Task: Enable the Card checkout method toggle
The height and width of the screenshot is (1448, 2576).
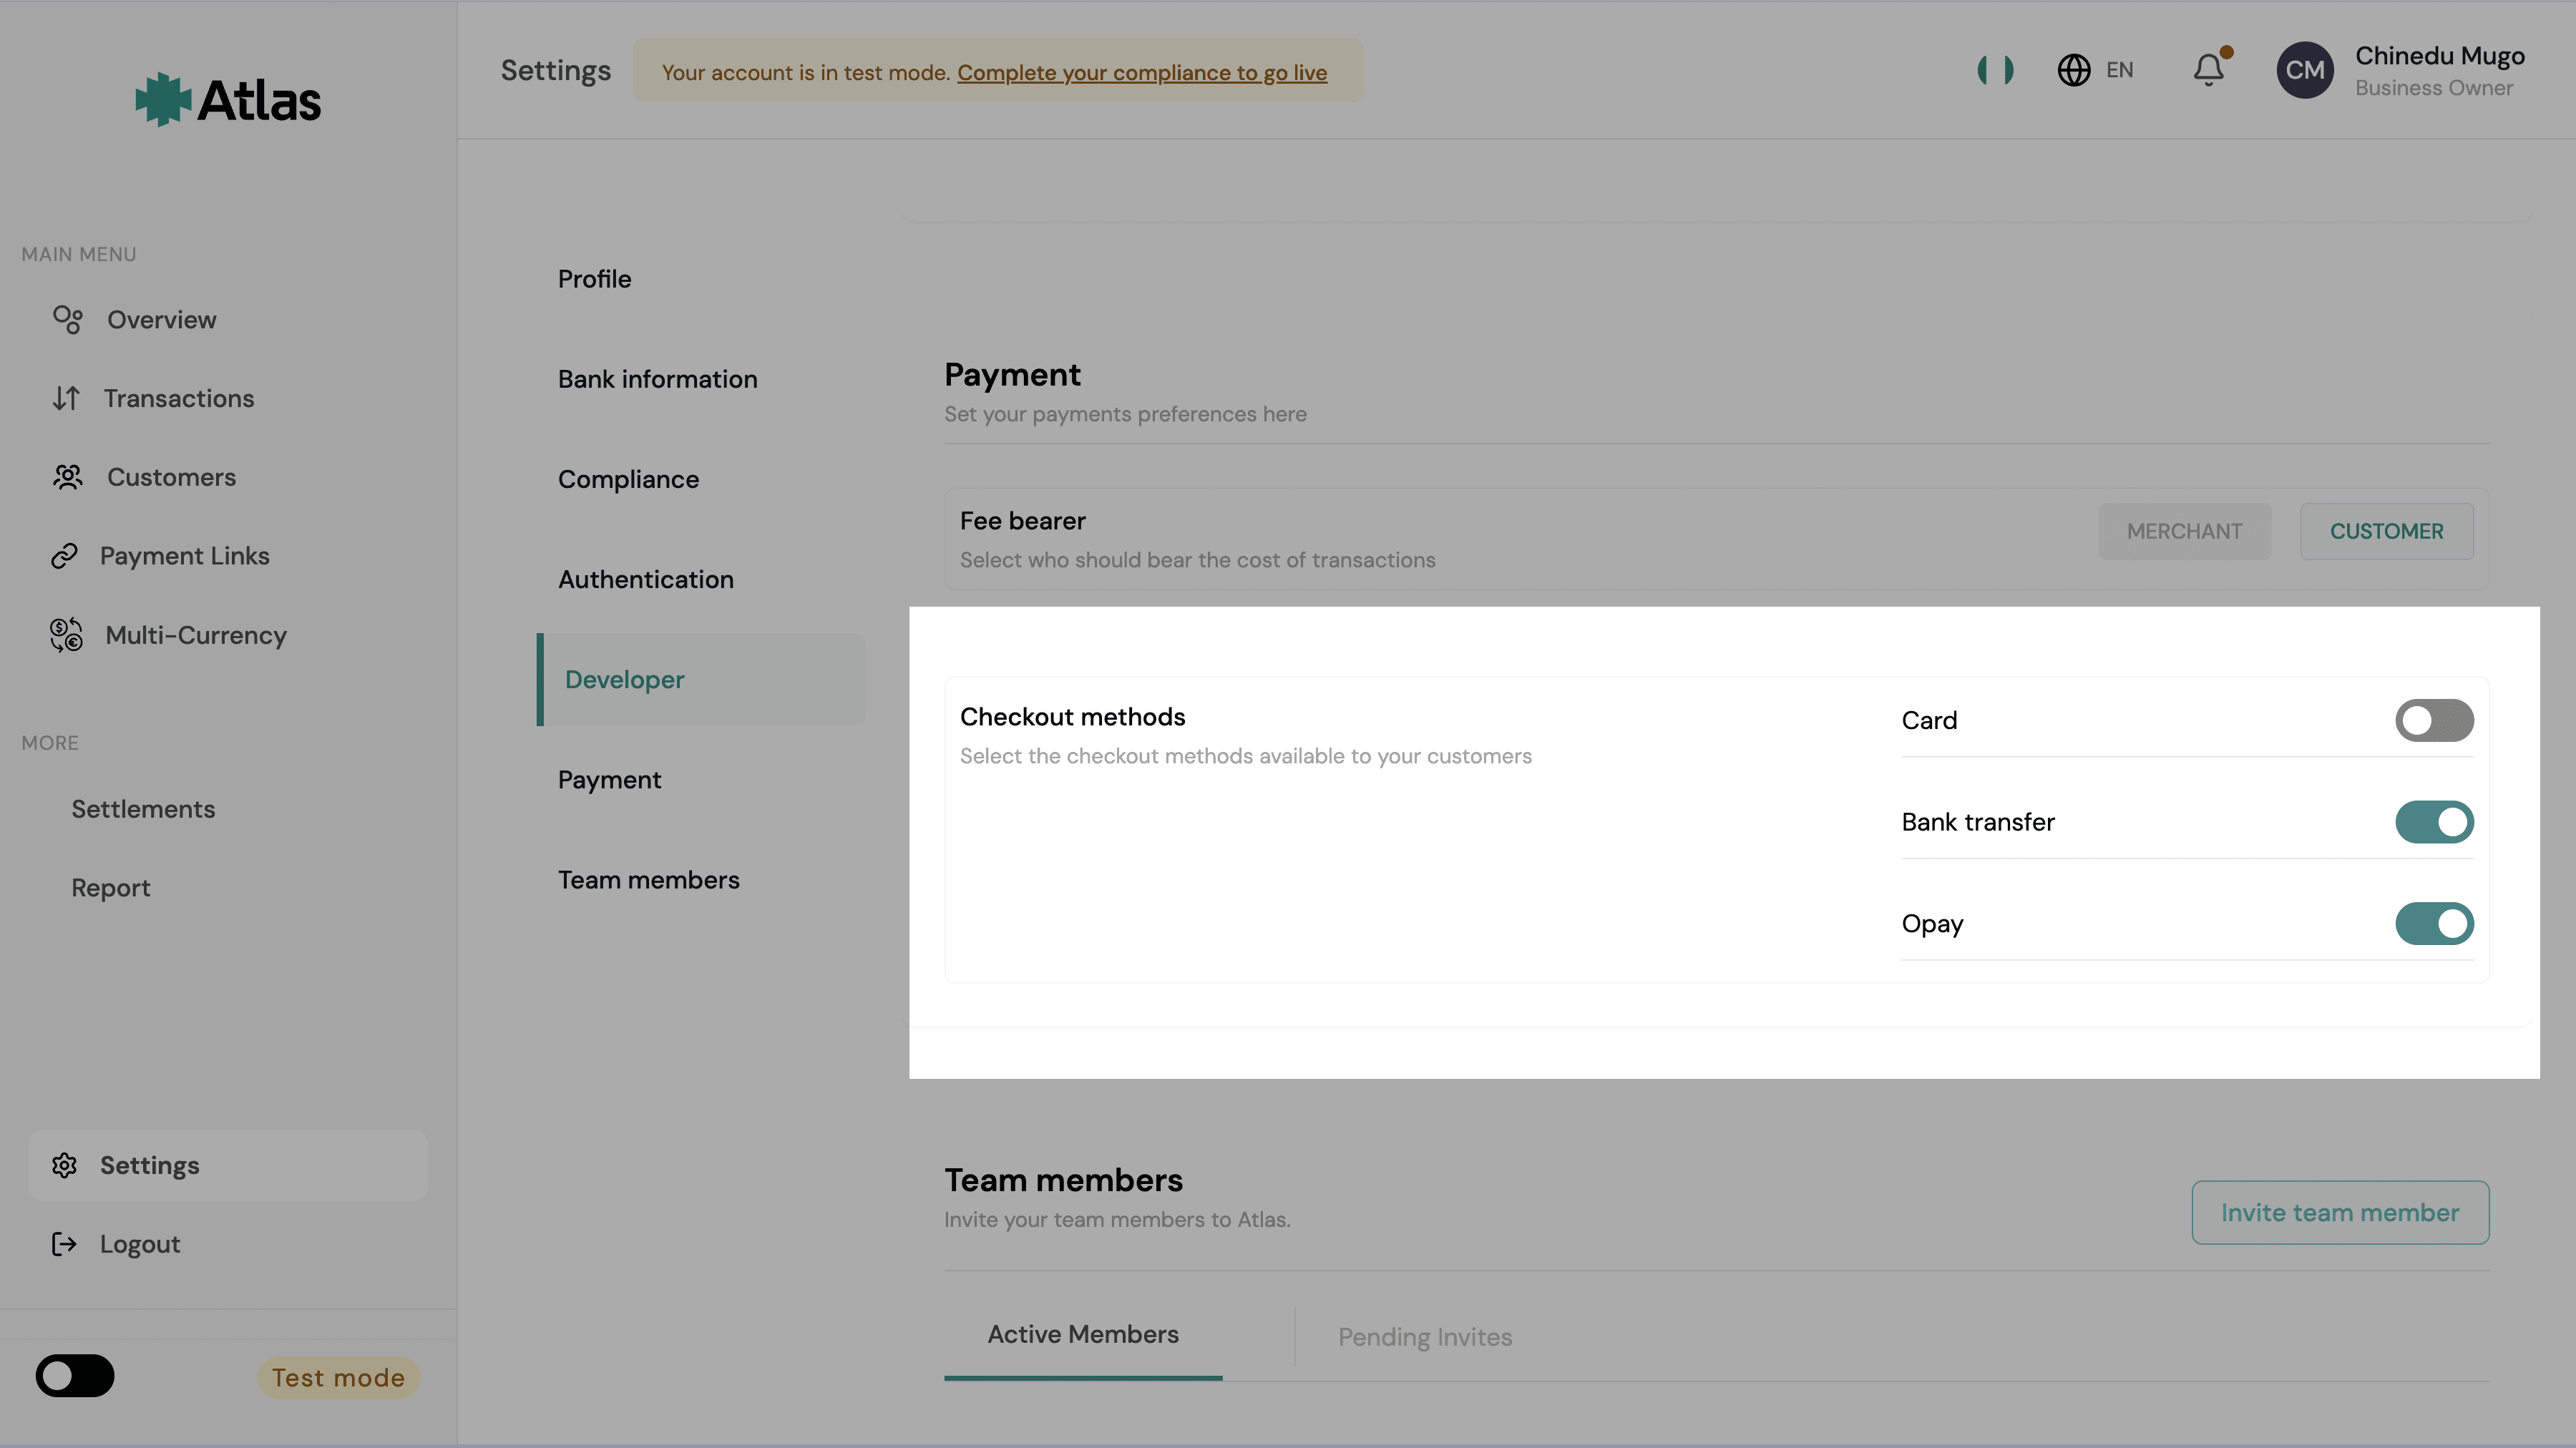Action: (x=2434, y=720)
